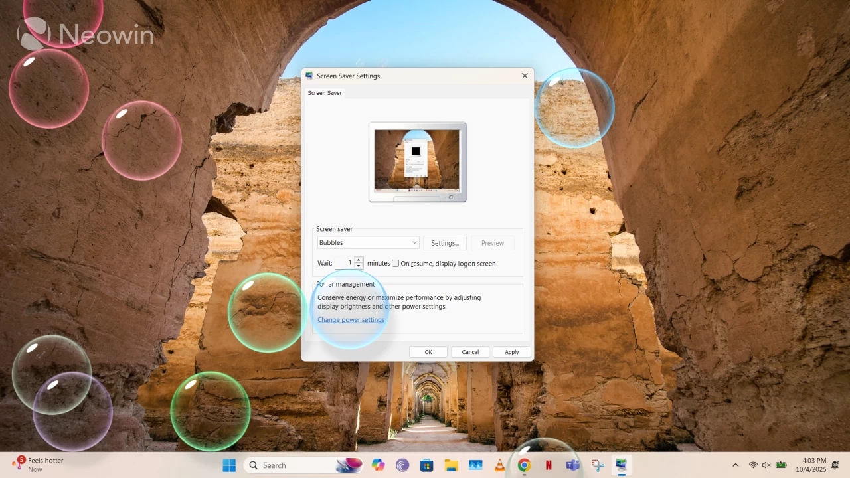Open BitTorrent from the taskbar
This screenshot has height=478, width=850.
pyautogui.click(x=402, y=465)
